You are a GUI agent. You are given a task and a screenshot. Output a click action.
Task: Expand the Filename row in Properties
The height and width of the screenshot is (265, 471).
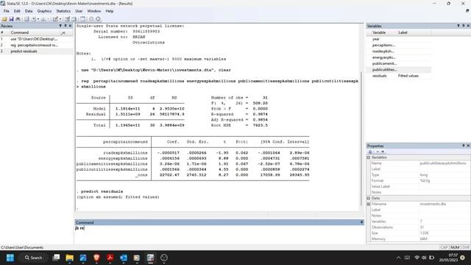click(369, 204)
